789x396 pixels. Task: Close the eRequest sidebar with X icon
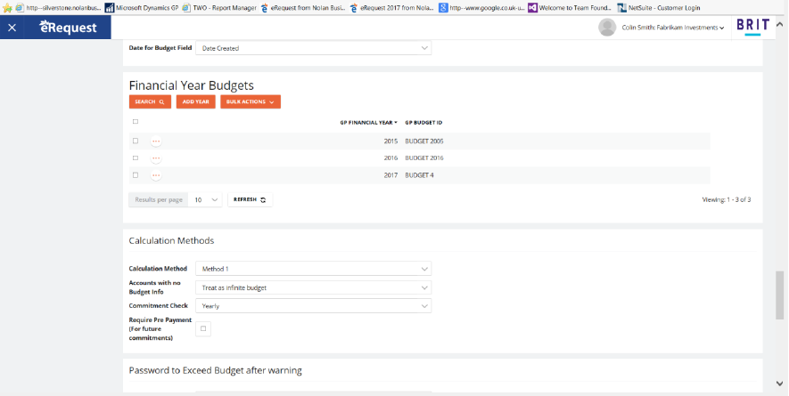[12, 28]
